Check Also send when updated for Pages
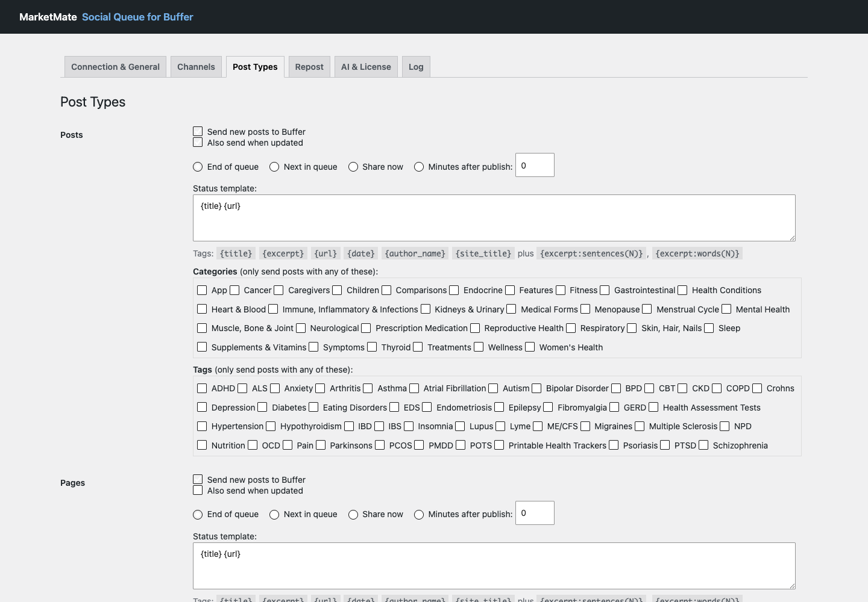This screenshot has width=868, height=602. pyautogui.click(x=198, y=490)
